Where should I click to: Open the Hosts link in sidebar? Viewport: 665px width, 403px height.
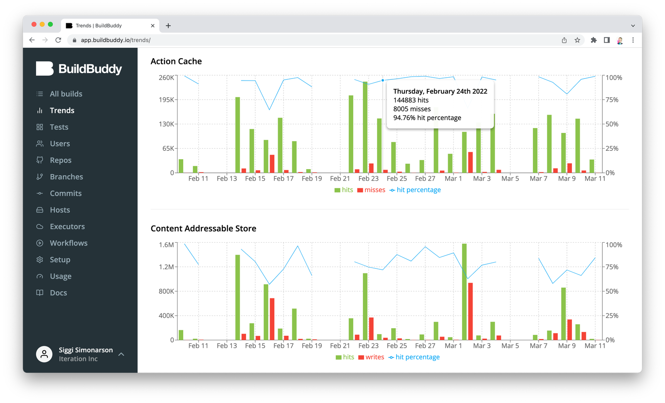coord(60,210)
